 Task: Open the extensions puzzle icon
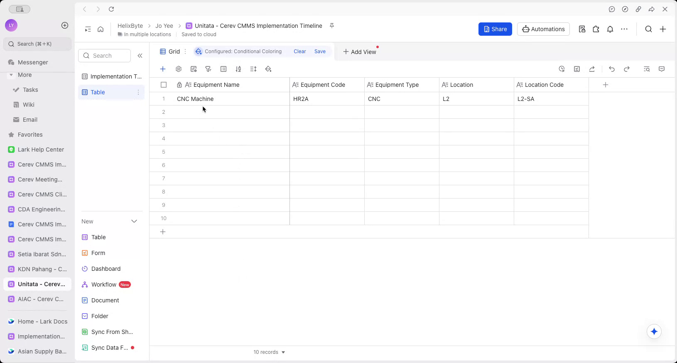click(596, 29)
